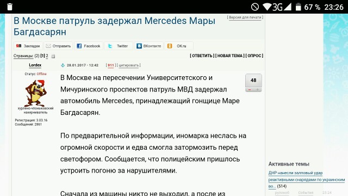The height and width of the screenshot is (196, 348).
Task: Add page to Yandex bookmarks (Закладки)
Action: point(28,46)
